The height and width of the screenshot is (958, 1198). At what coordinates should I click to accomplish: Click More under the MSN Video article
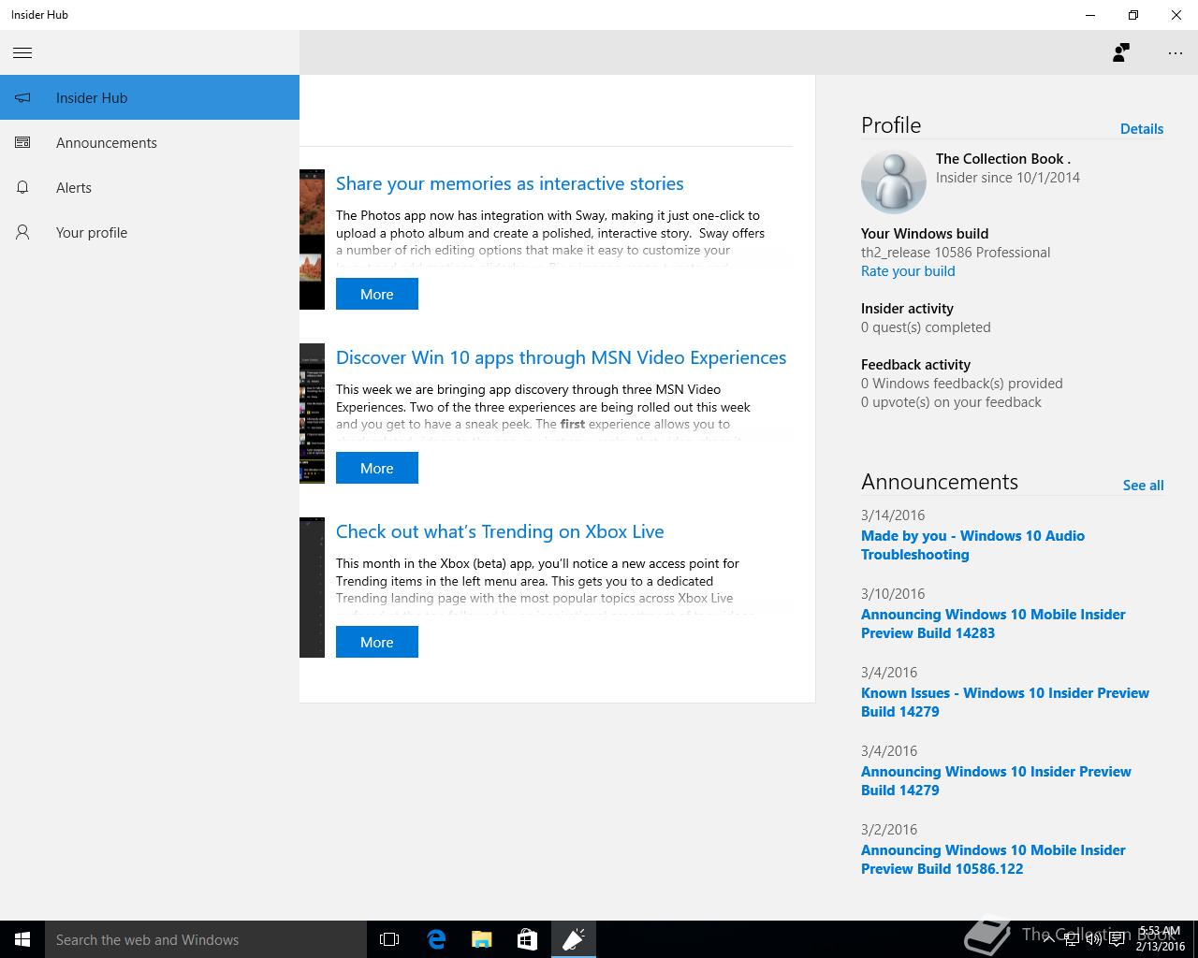click(x=377, y=468)
